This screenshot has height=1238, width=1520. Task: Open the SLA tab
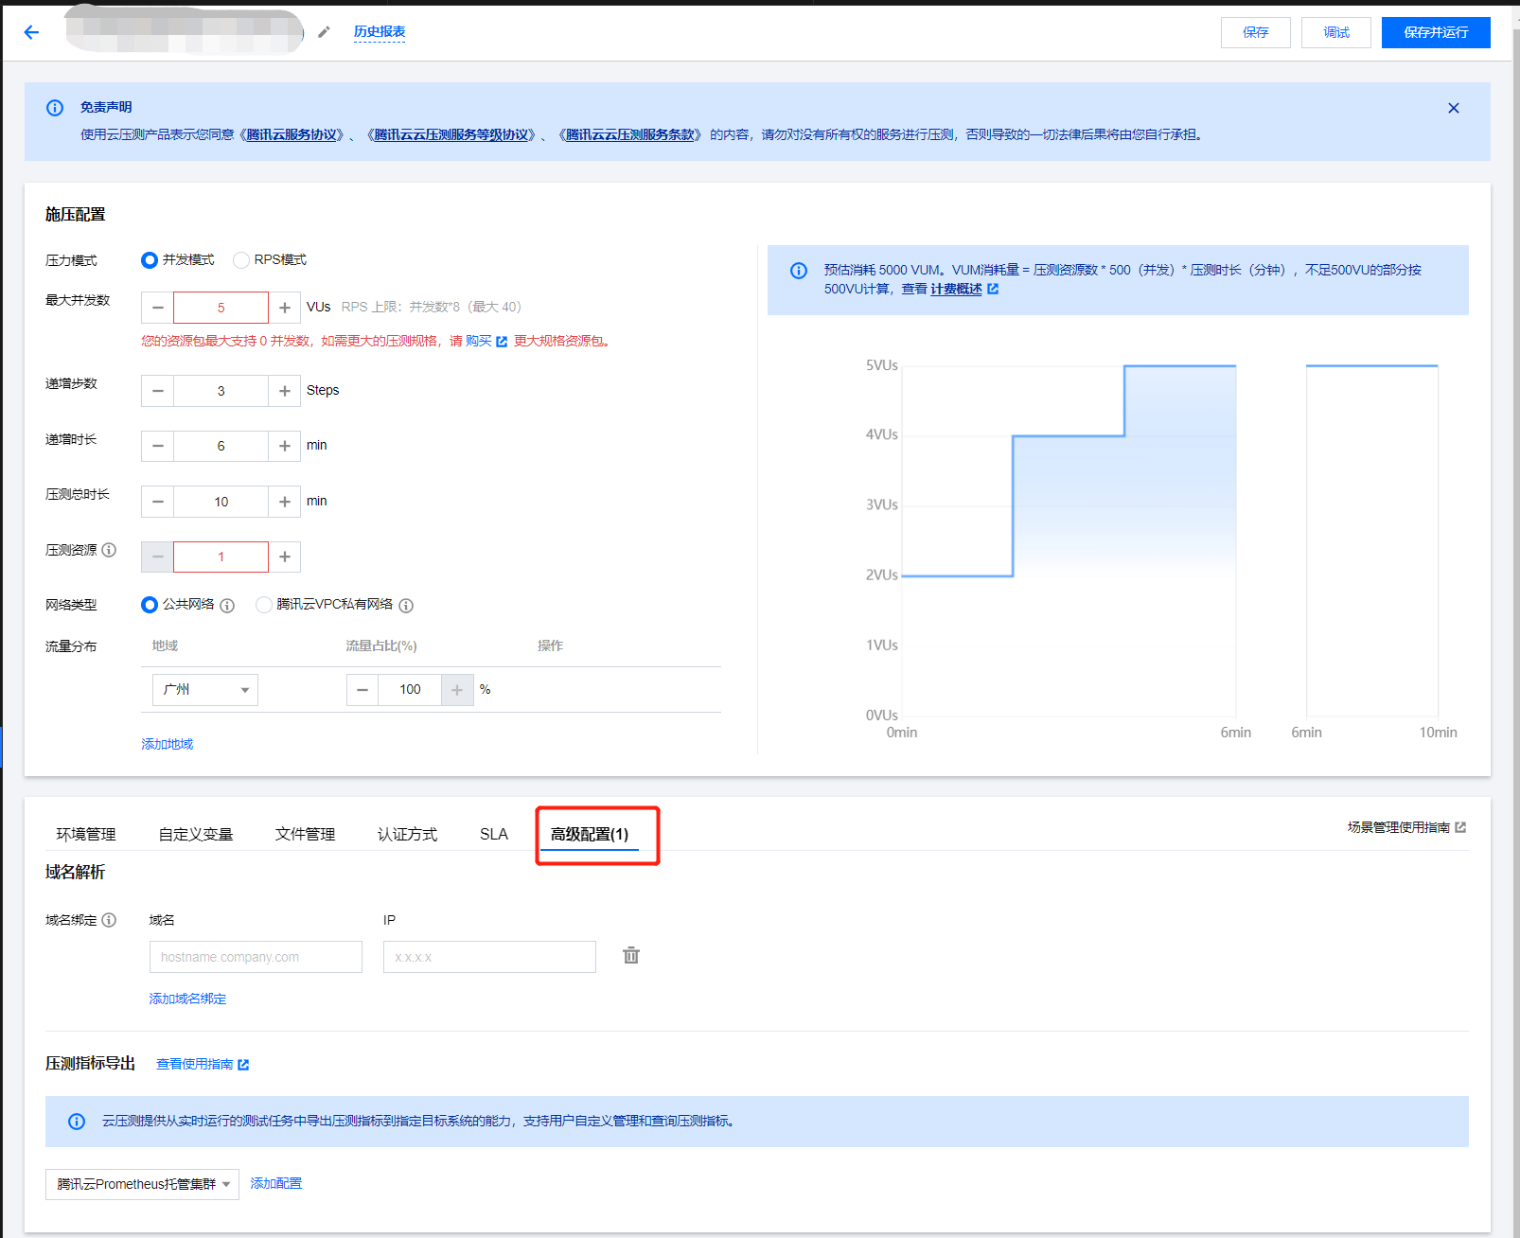[493, 834]
